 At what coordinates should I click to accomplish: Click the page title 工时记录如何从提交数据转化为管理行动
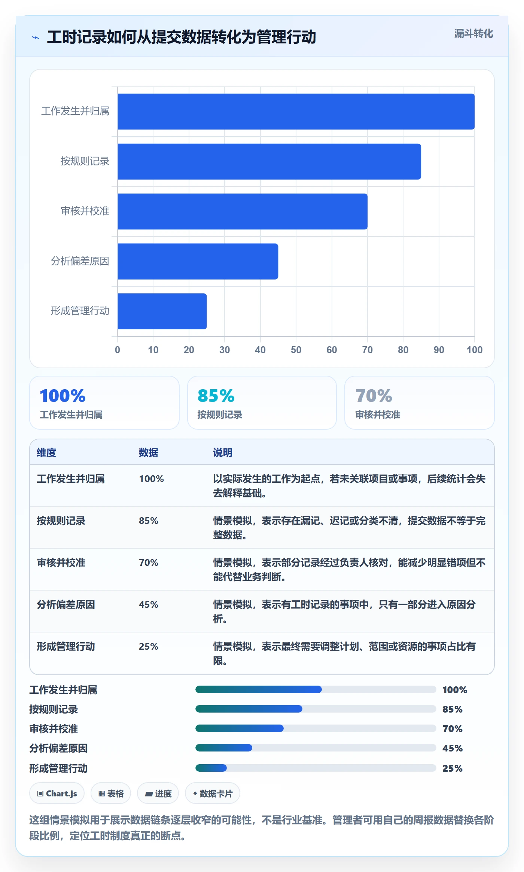(x=182, y=37)
